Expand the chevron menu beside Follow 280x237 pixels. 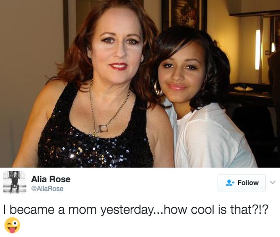pyautogui.click(x=273, y=183)
